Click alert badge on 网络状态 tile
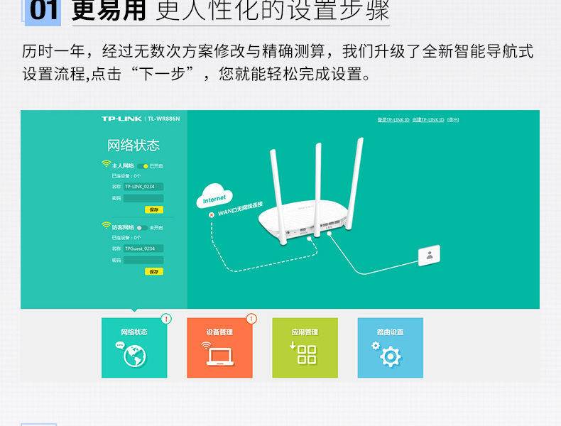The width and height of the screenshot is (561, 426). [x=166, y=319]
